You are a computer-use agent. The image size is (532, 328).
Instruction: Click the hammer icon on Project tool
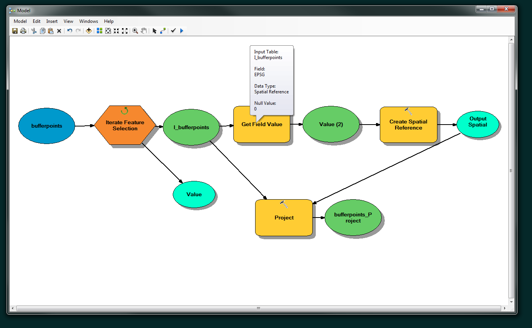(284, 204)
